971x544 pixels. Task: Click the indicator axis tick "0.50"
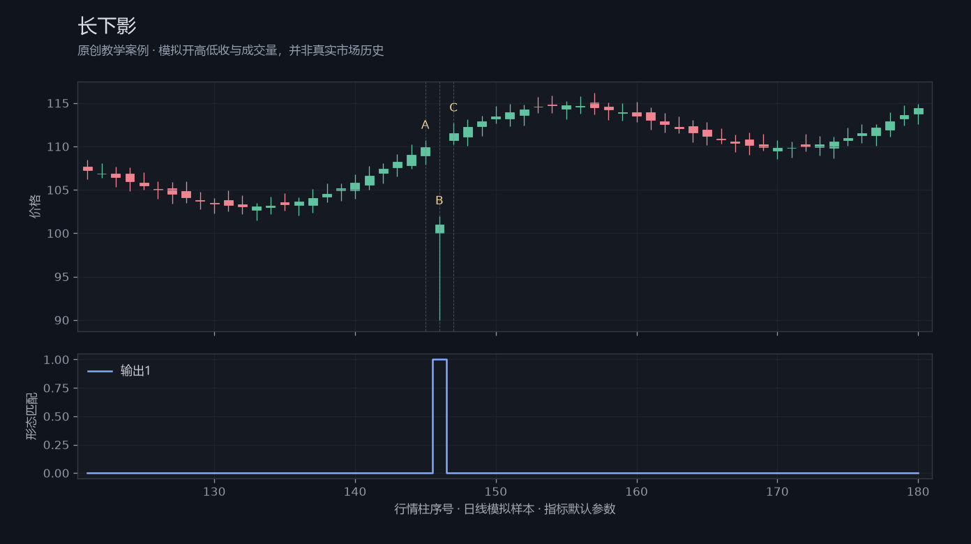56,417
